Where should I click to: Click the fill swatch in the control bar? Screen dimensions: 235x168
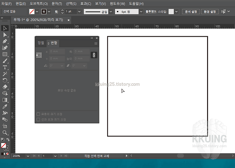pyautogui.click(x=32, y=12)
